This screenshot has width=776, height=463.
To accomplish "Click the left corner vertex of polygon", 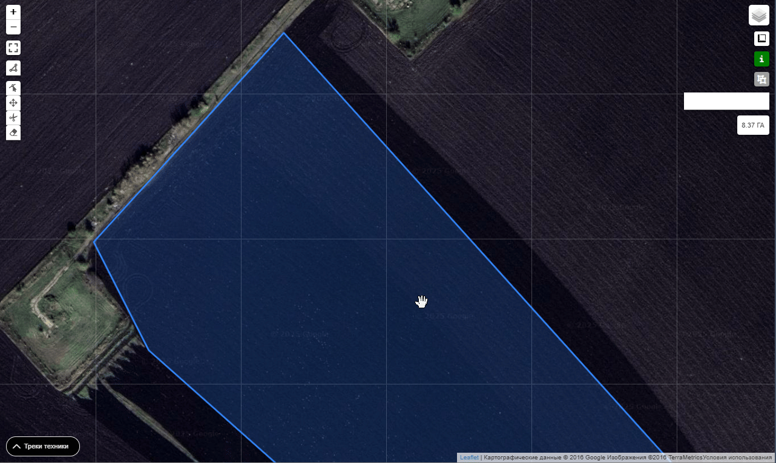I will [x=94, y=242].
